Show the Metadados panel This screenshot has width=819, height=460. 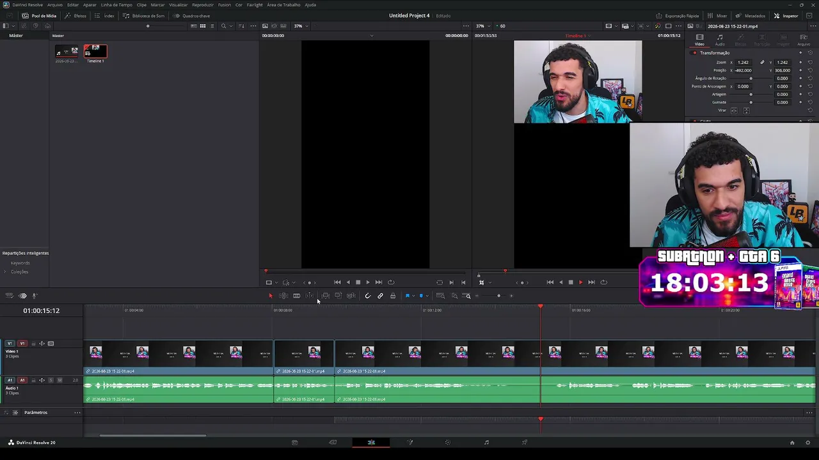[x=751, y=15]
